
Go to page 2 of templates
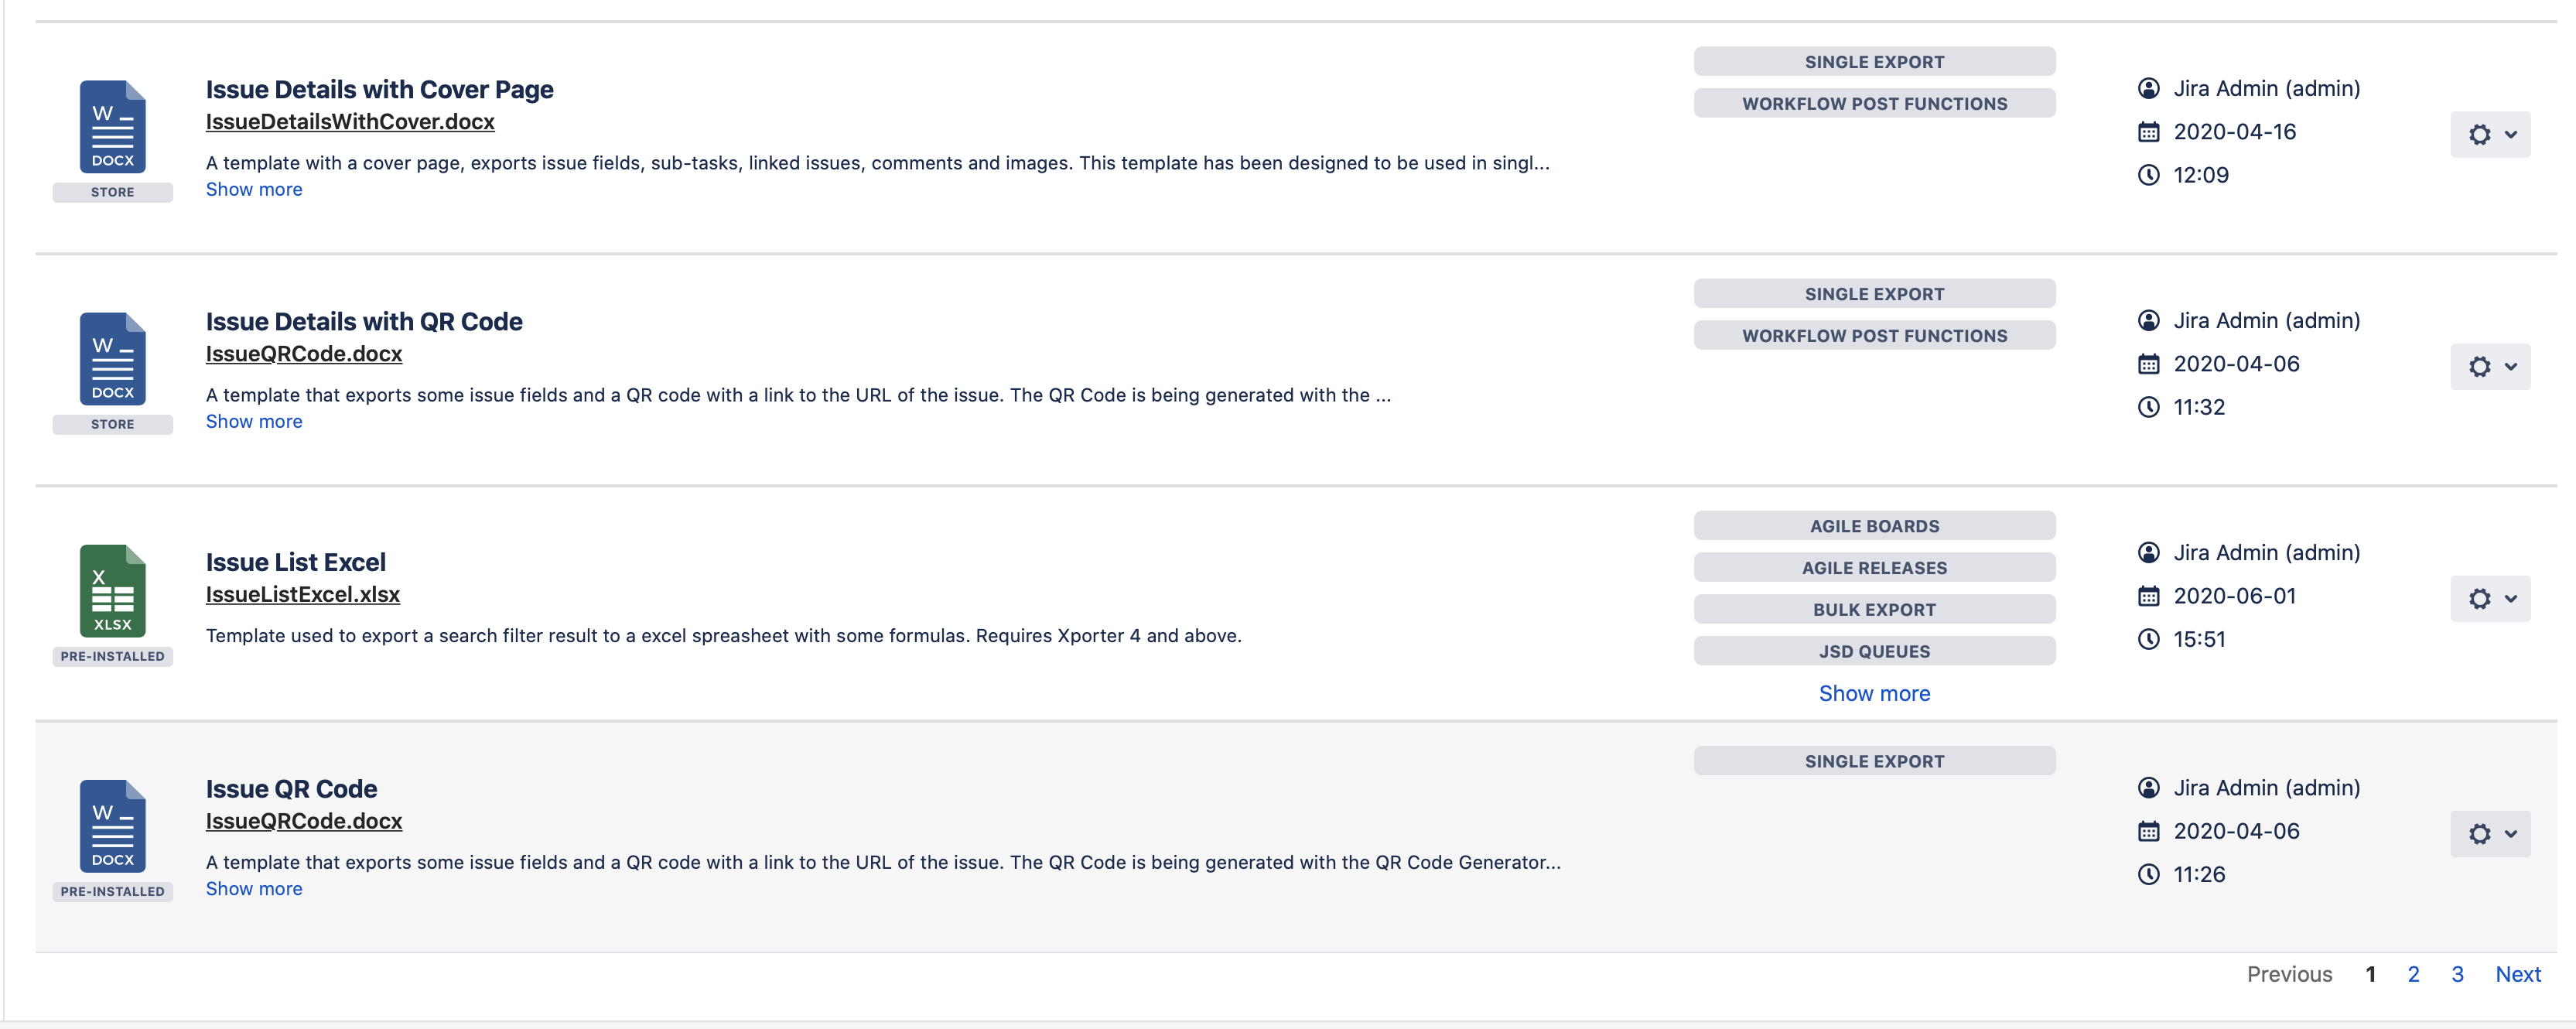[x=2413, y=975]
